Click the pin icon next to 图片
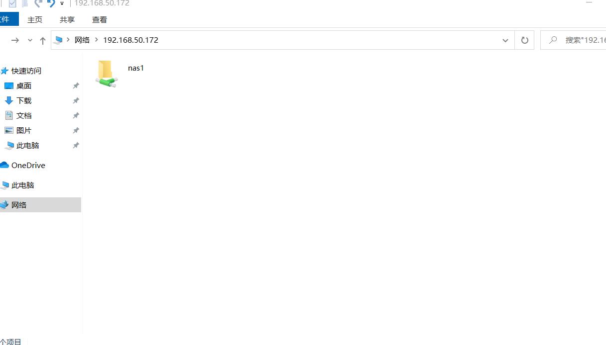The height and width of the screenshot is (345, 606). (x=76, y=131)
